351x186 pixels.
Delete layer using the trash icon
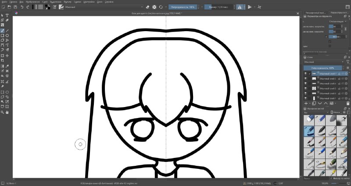[348, 104]
